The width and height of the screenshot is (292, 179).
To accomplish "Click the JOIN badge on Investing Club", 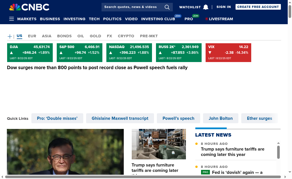I will (x=178, y=16).
